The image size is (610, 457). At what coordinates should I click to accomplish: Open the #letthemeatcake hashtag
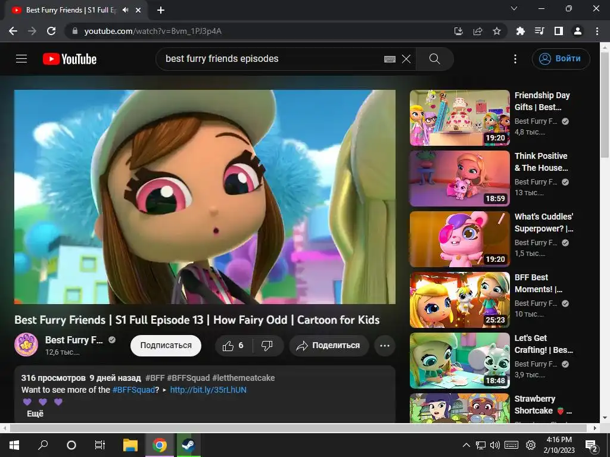244,378
